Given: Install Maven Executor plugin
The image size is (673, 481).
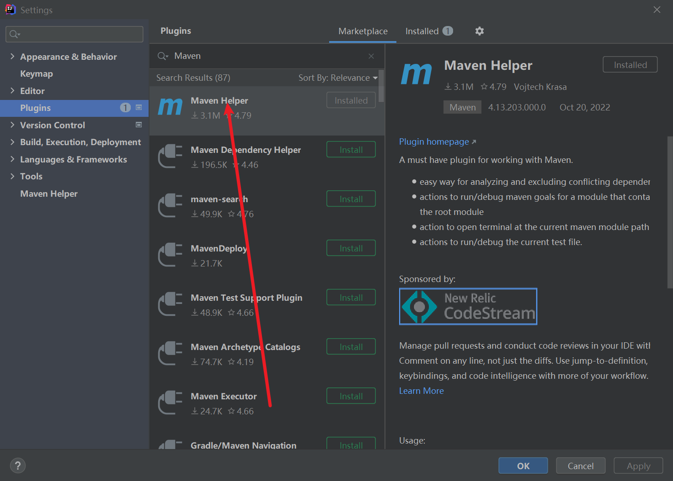Looking at the screenshot, I should coord(351,396).
